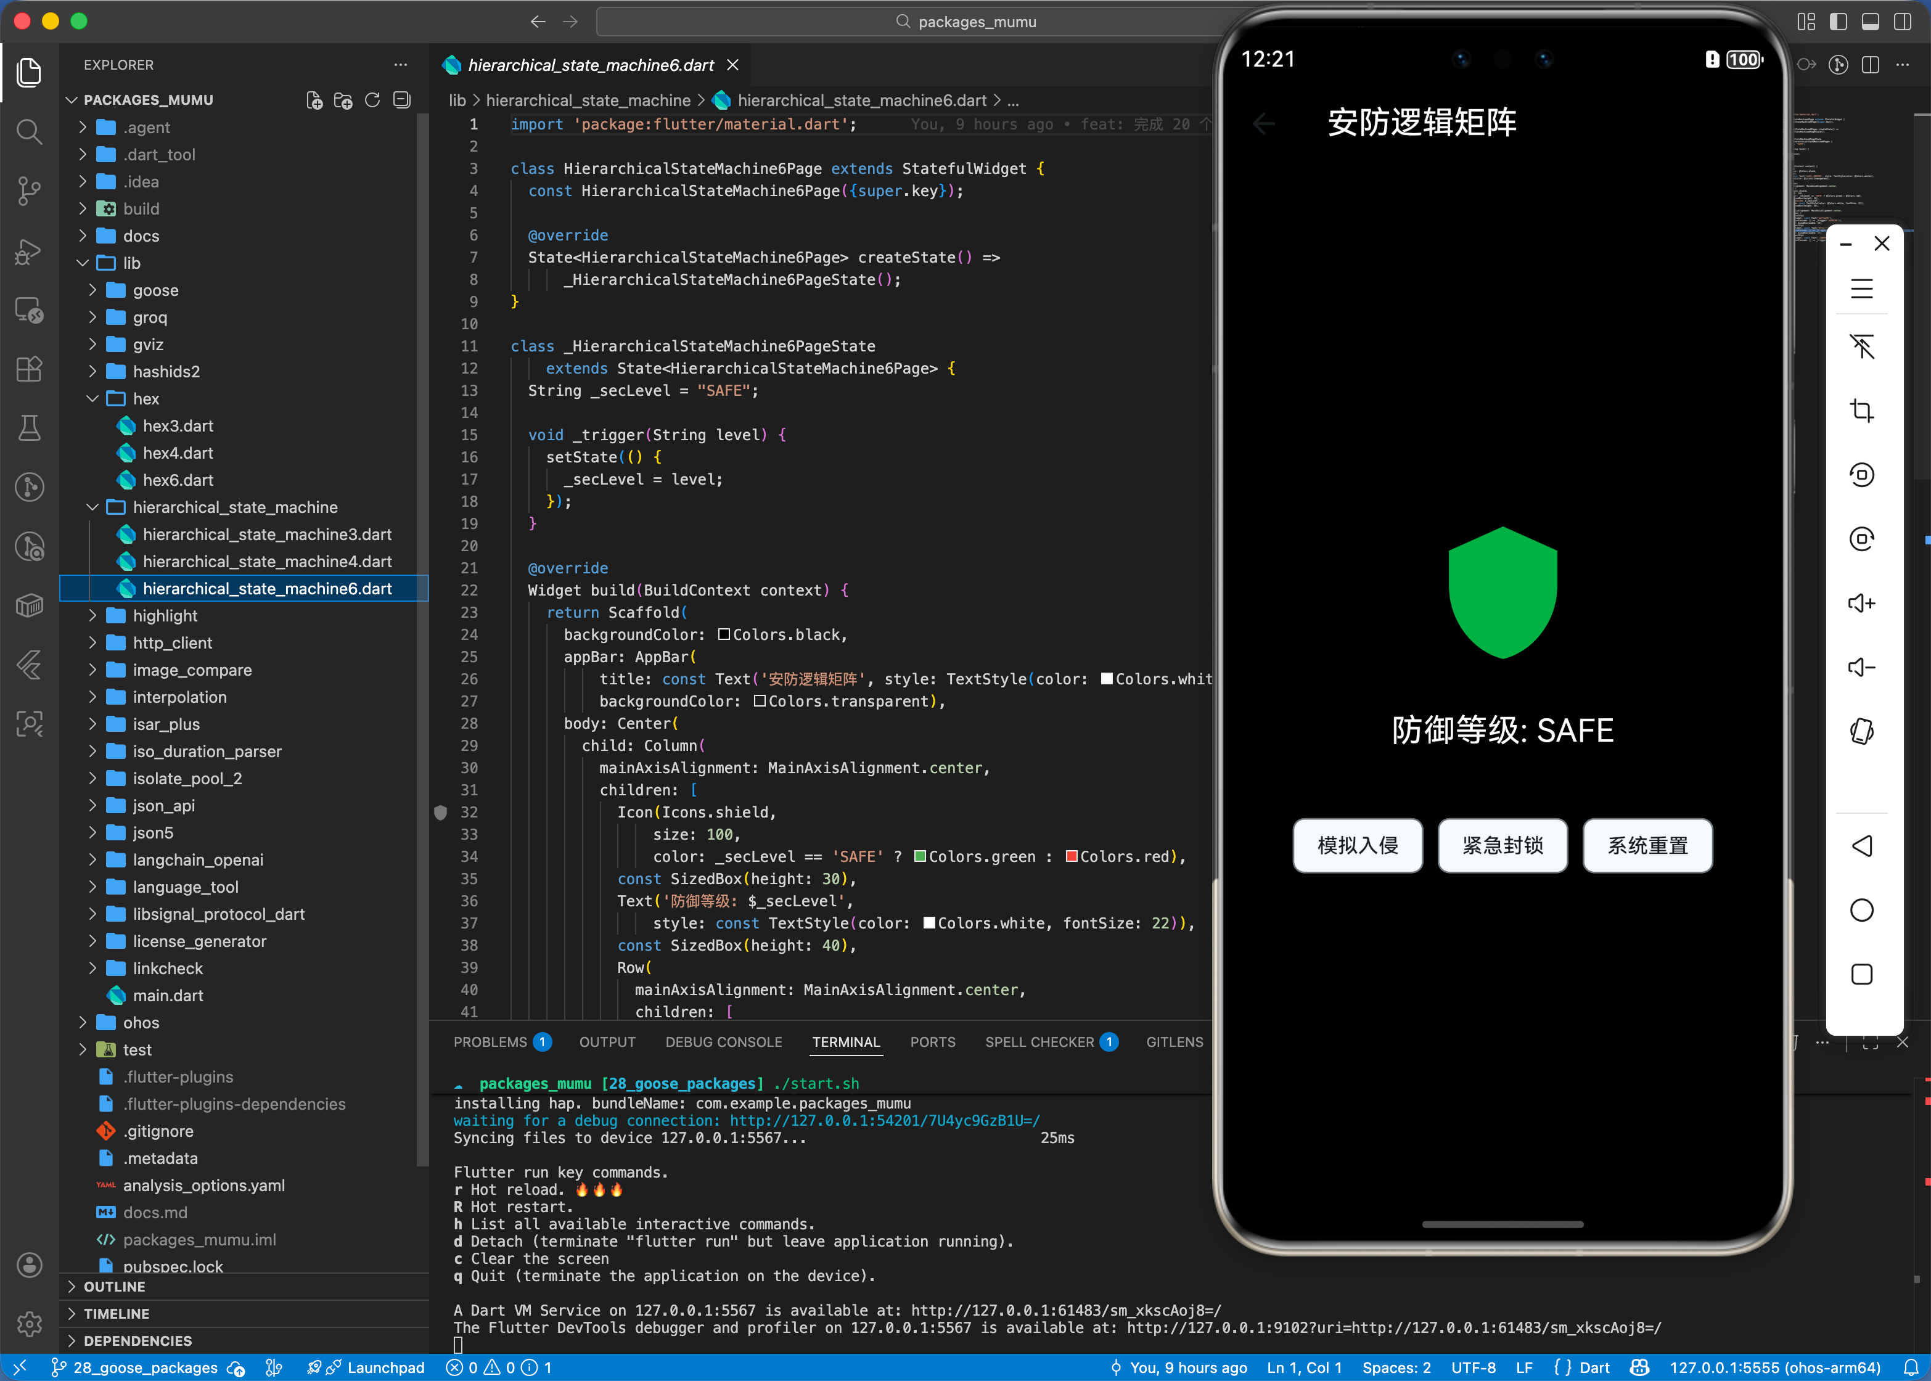Image resolution: width=1931 pixels, height=1381 pixels.
Task: Refresh the Explorer file tree
Action: tap(372, 100)
